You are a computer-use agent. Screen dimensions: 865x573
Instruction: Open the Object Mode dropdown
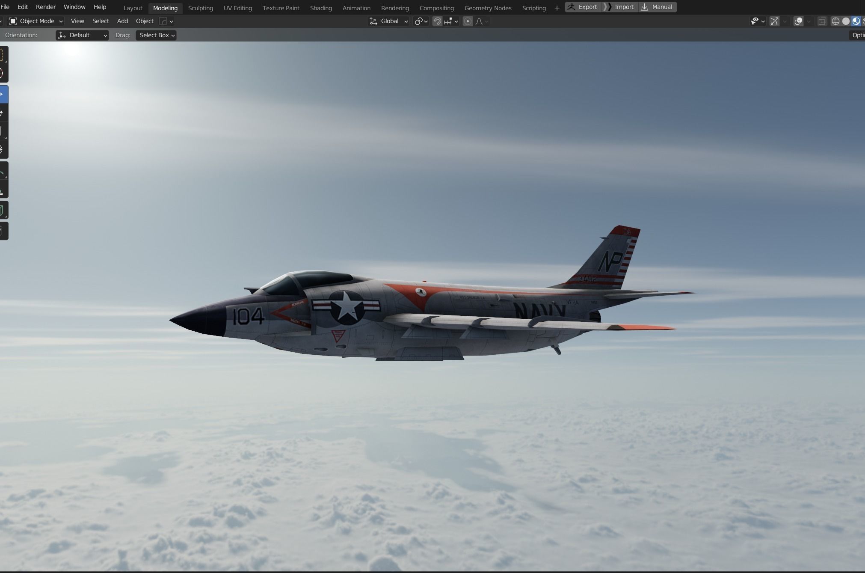[x=36, y=21]
